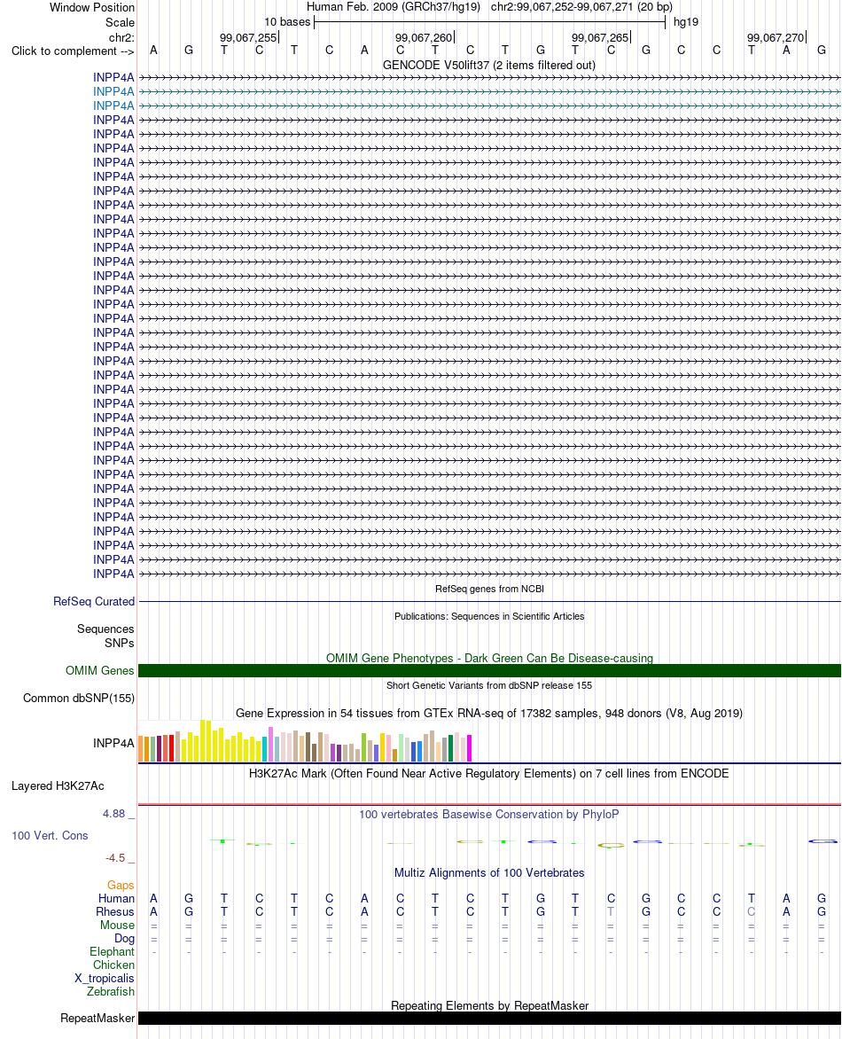This screenshot has width=842, height=1039.
Task: Open the GTEx Gene Expression in 54 tissues title
Action: [489, 713]
